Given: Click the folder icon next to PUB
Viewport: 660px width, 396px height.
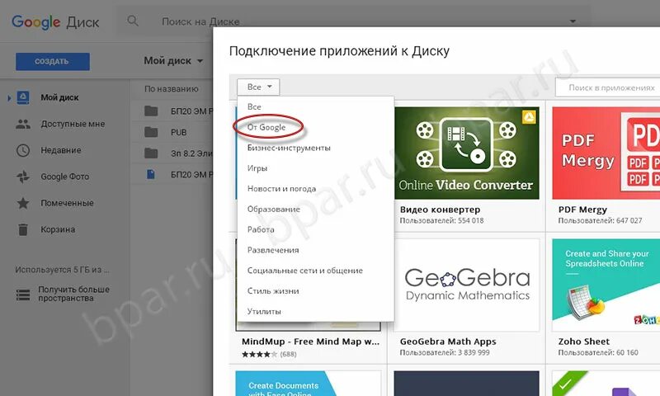Looking at the screenshot, I should pos(151,132).
